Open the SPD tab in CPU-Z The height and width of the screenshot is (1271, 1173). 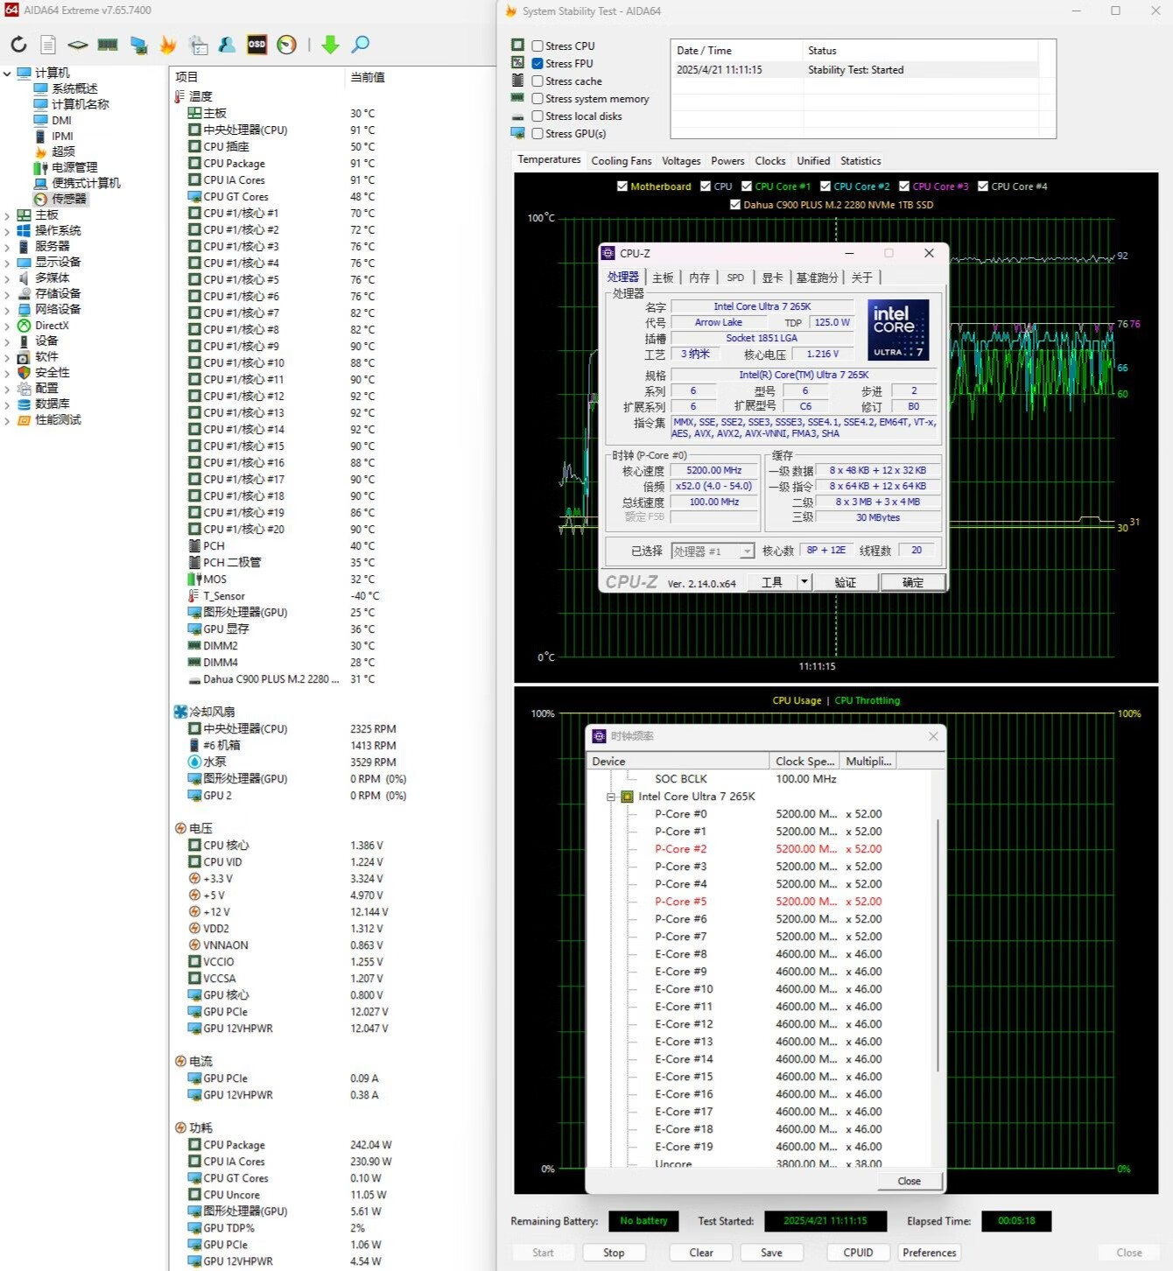735,277
